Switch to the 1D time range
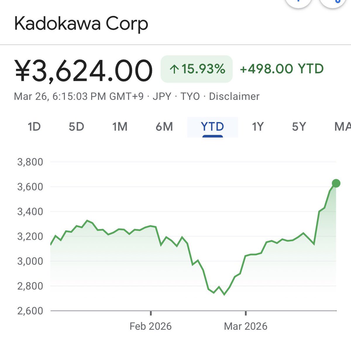 point(34,127)
